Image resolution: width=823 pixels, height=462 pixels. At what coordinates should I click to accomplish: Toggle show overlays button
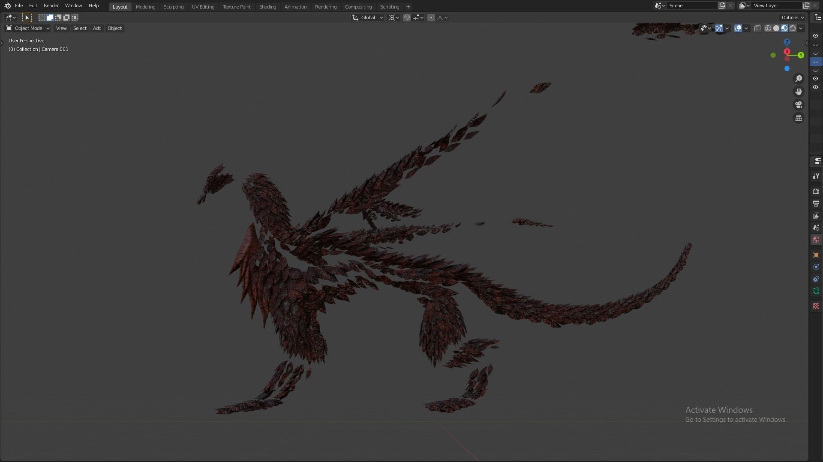tap(738, 28)
